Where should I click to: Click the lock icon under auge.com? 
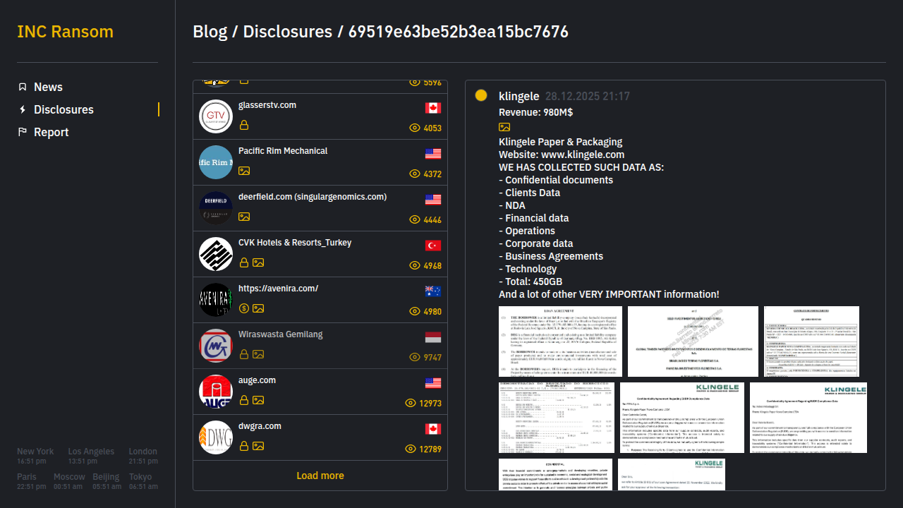[244, 400]
